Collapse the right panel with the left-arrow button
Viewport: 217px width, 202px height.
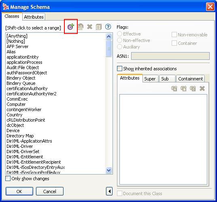109,191
